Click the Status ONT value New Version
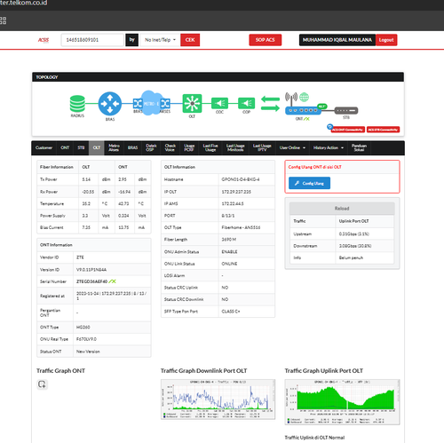 (x=88, y=352)
